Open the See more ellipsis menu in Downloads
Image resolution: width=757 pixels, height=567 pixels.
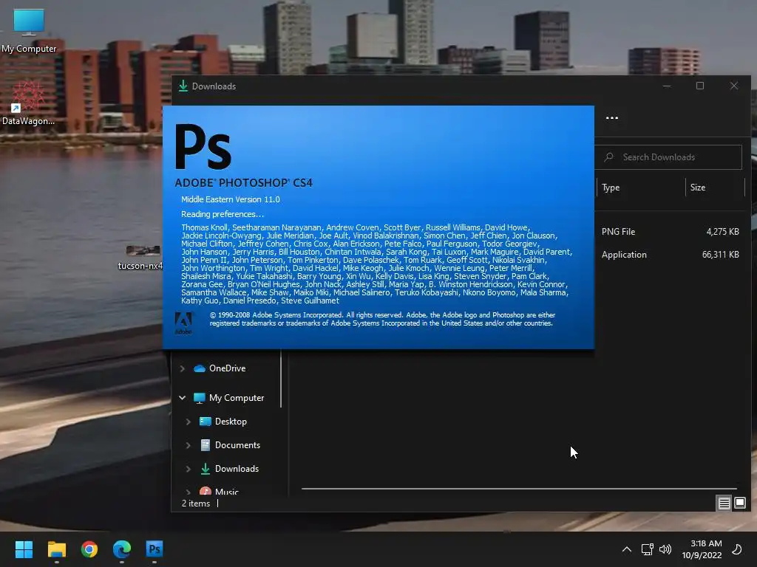pyautogui.click(x=611, y=117)
